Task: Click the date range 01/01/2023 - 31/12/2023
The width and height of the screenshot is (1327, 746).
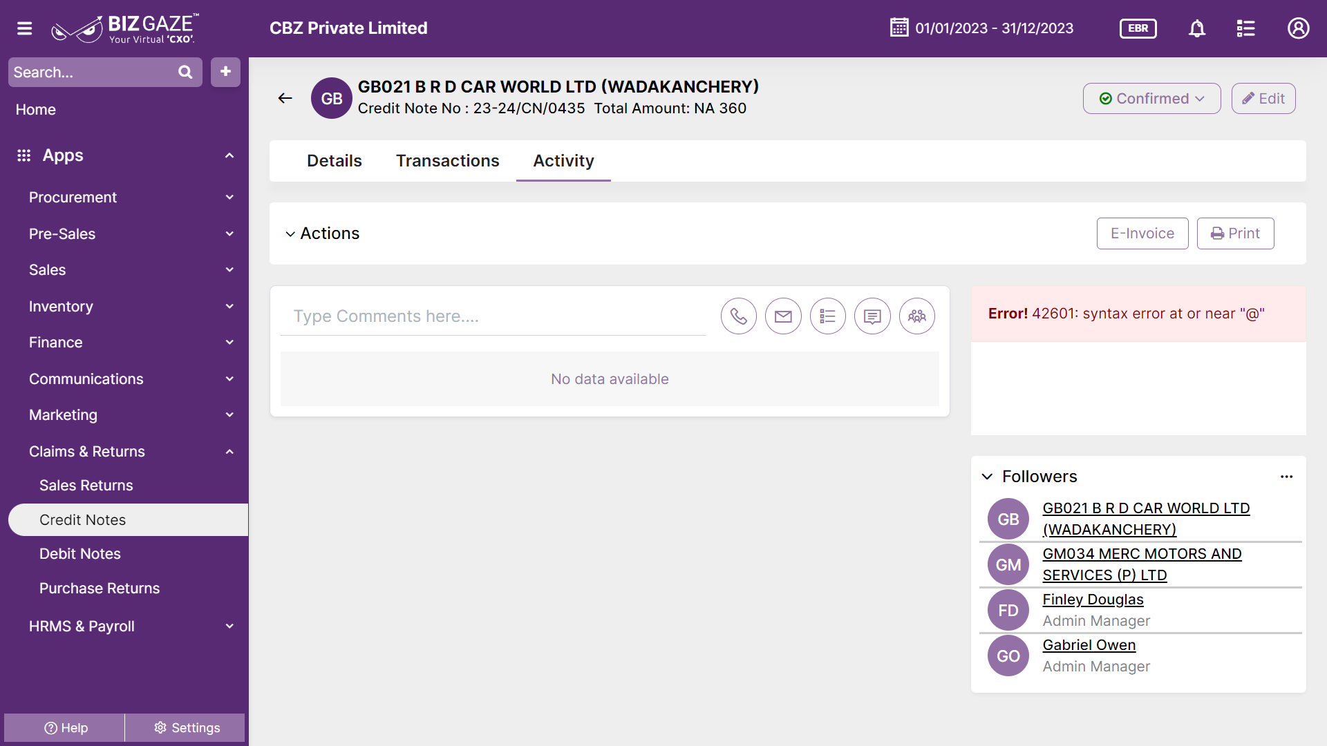Action: point(994,28)
